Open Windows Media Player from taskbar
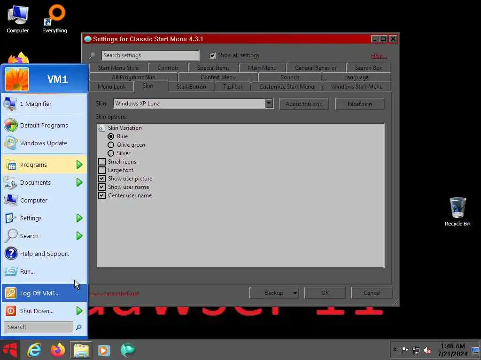Image resolution: width=481 pixels, height=360 pixels. 104,350
